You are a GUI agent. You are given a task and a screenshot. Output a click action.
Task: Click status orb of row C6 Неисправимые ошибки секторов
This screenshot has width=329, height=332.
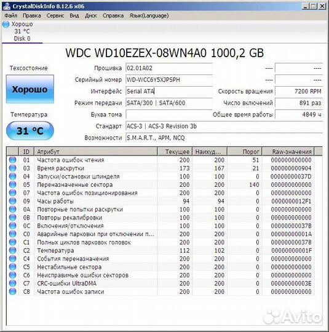point(13,275)
